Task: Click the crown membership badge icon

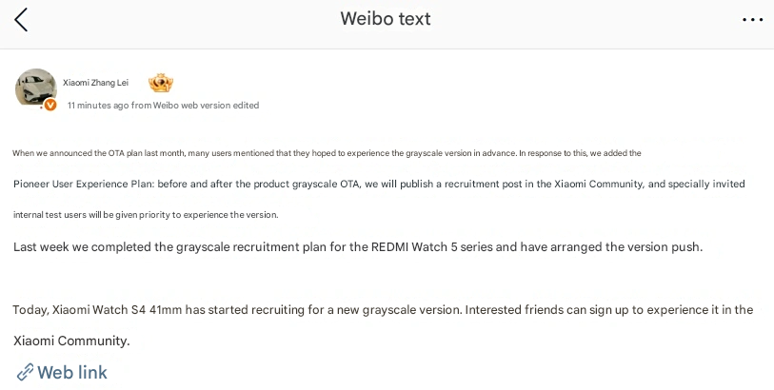Action: tap(161, 84)
